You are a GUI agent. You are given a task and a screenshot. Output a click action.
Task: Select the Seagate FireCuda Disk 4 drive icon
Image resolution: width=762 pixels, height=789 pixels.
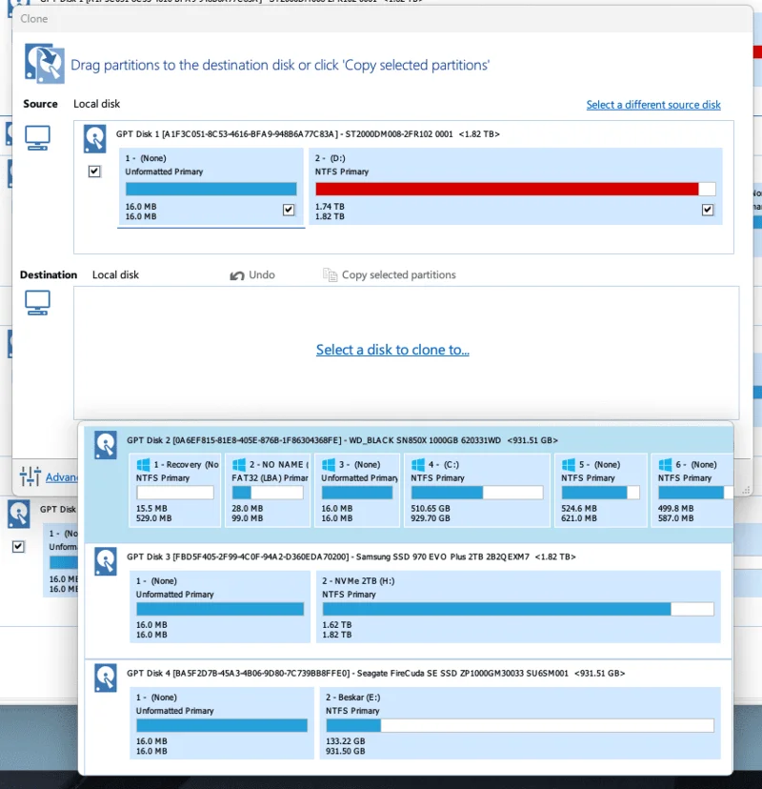105,678
